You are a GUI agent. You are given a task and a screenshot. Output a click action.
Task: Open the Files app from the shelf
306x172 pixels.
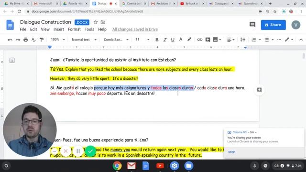coord(189,166)
